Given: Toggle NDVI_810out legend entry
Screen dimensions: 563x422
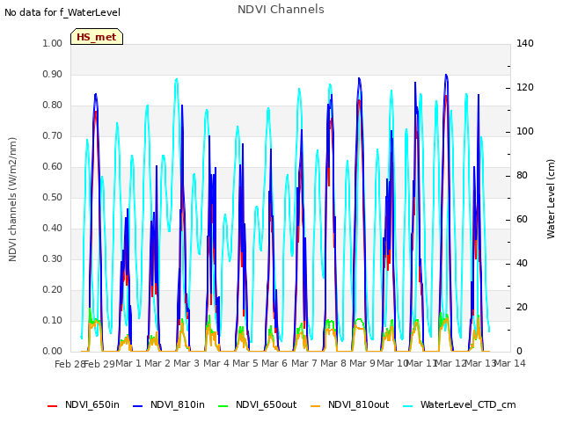Looking at the screenshot, I should coord(350,404).
